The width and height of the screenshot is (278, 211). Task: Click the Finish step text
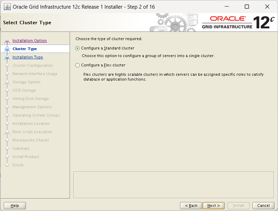[18, 165]
